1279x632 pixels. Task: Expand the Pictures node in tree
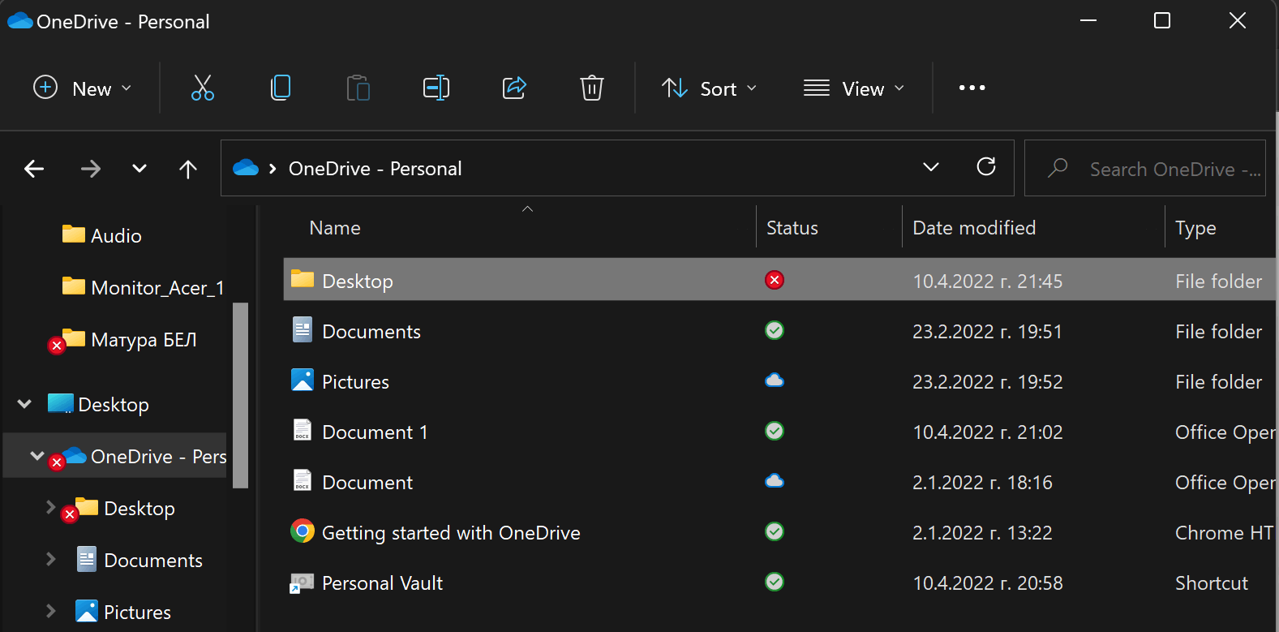(x=50, y=611)
